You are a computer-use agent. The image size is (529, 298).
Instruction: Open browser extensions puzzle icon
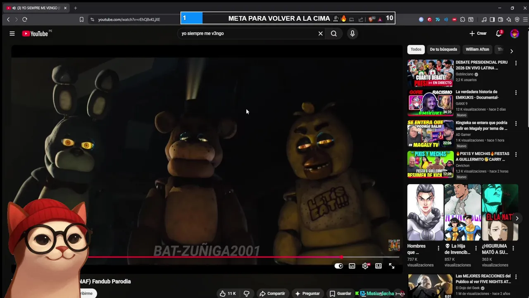point(462,19)
